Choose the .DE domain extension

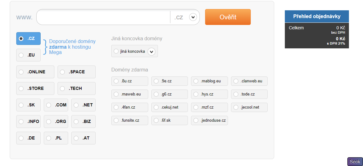(21, 138)
